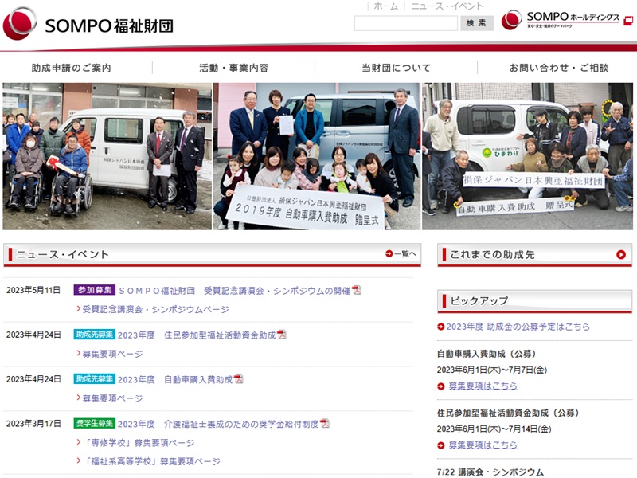The width and height of the screenshot is (637, 478).
Task: Open 助成申請のご案内 menu
Action: tap(72, 68)
